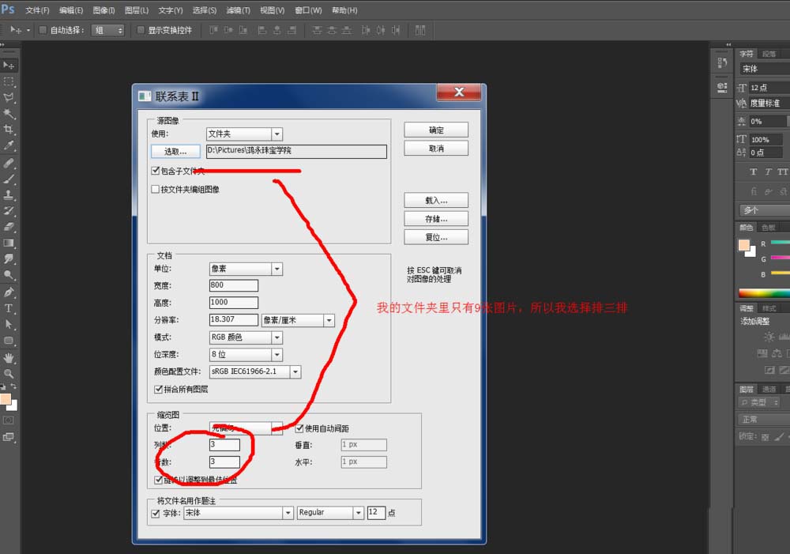Open the 图层(L) menu
The width and height of the screenshot is (790, 554).
(137, 10)
